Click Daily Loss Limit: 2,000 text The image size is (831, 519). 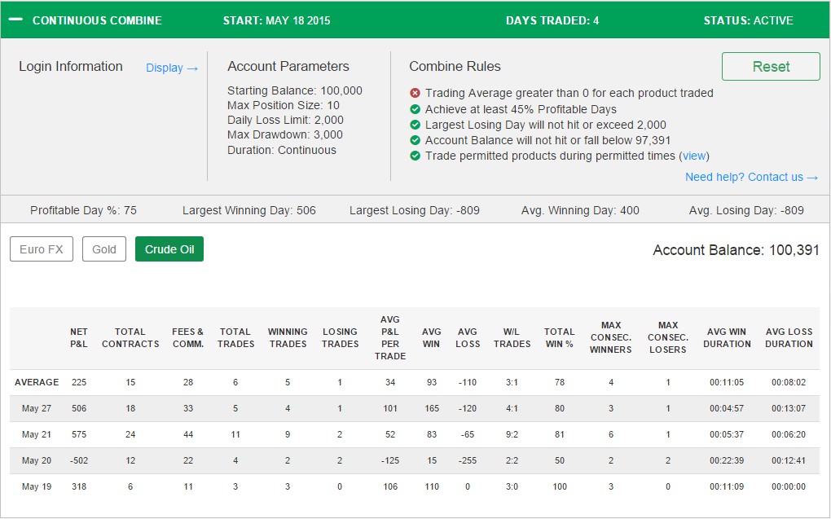(286, 120)
